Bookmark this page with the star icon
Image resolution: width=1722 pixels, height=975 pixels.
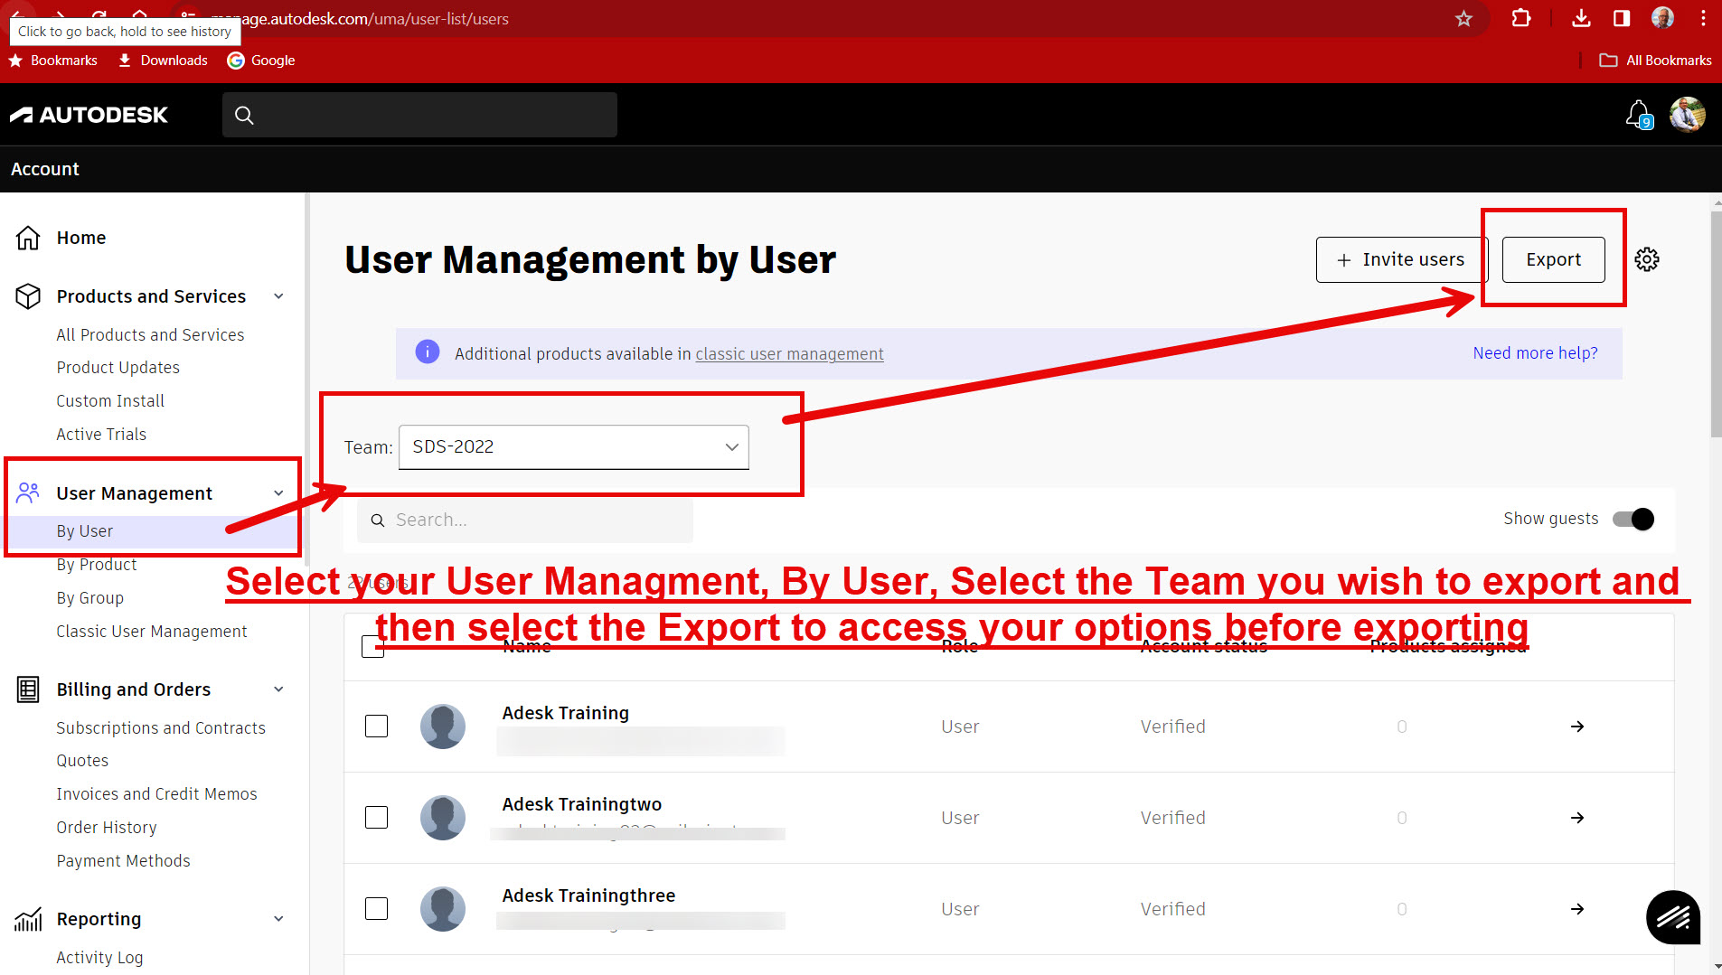click(x=1463, y=18)
